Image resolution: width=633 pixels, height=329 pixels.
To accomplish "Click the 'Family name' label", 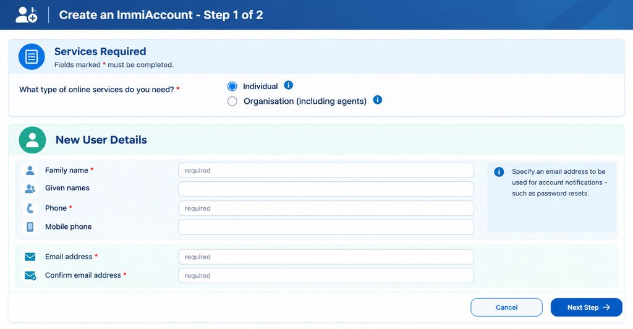I will click(x=67, y=170).
